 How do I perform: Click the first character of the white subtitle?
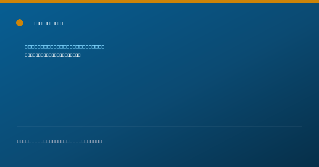pyautogui.click(x=26, y=55)
